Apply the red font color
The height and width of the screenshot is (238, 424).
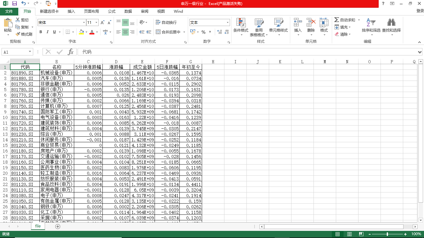[x=92, y=32]
